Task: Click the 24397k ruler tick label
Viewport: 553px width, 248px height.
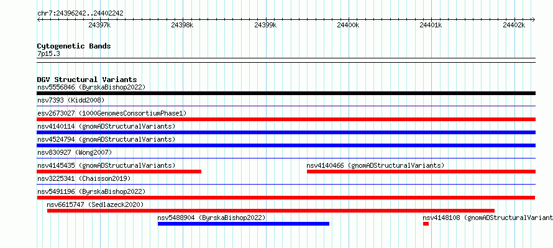Action: pos(100,25)
